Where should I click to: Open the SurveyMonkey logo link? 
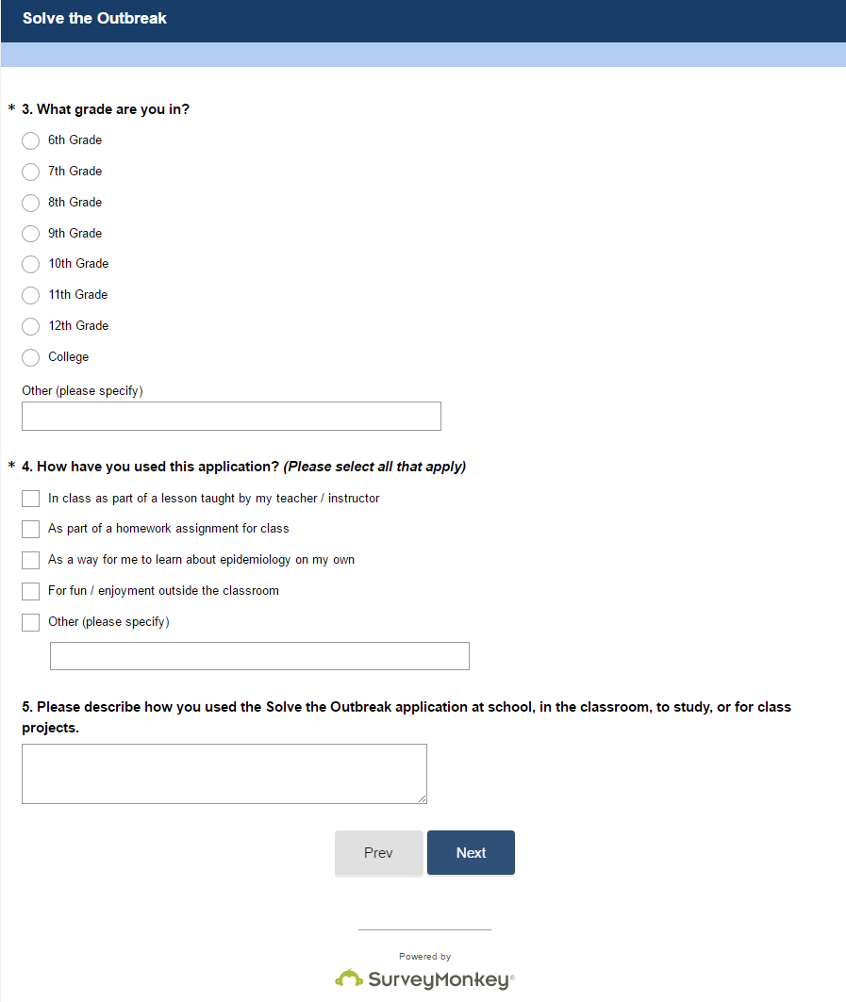click(424, 979)
